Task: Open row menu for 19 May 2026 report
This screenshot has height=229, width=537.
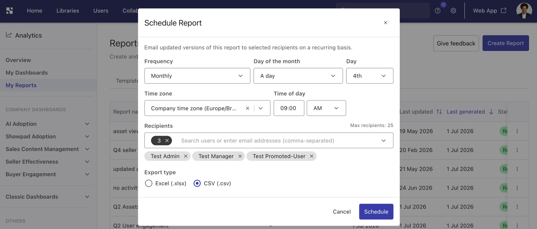Action: (x=517, y=131)
